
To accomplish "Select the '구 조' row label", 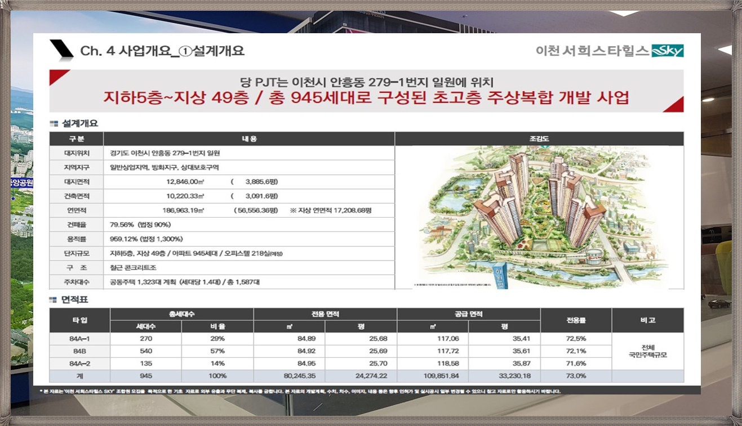I will (x=77, y=268).
